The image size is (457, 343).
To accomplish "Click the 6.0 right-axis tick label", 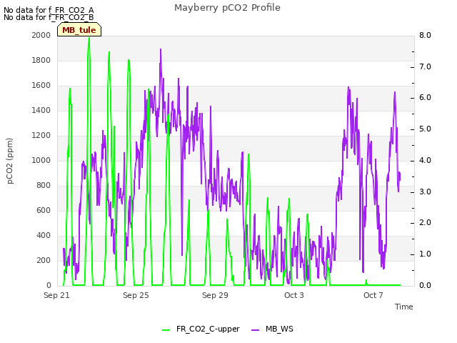I will [x=426, y=98].
